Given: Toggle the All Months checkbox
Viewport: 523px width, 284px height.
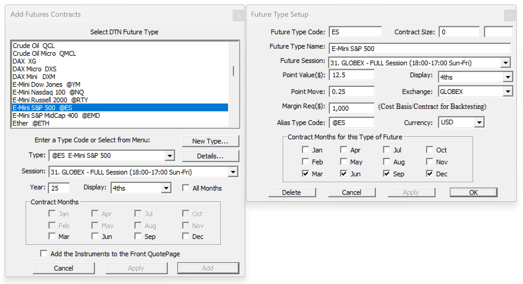Looking at the screenshot, I should click(186, 188).
